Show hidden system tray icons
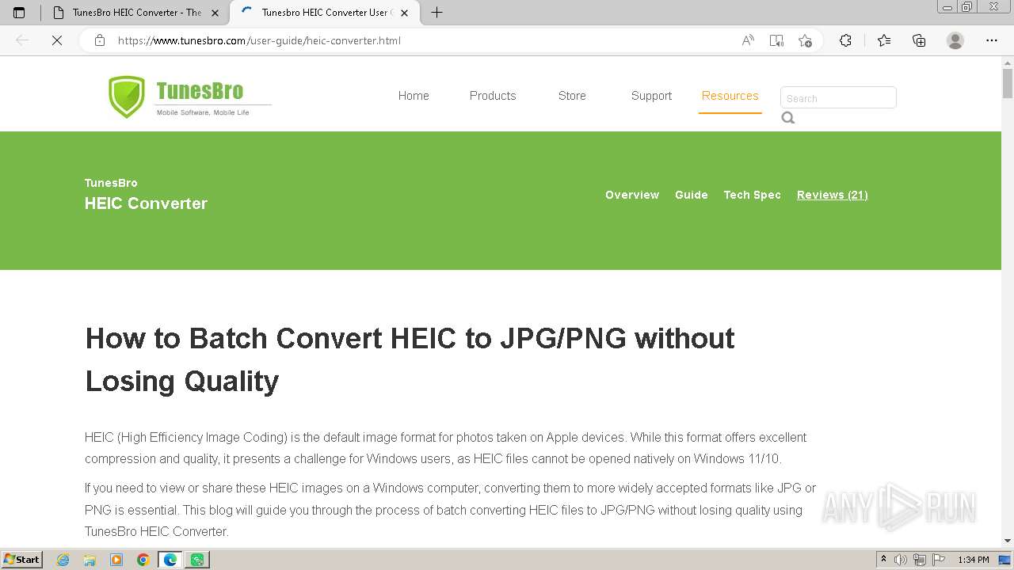 tap(884, 560)
